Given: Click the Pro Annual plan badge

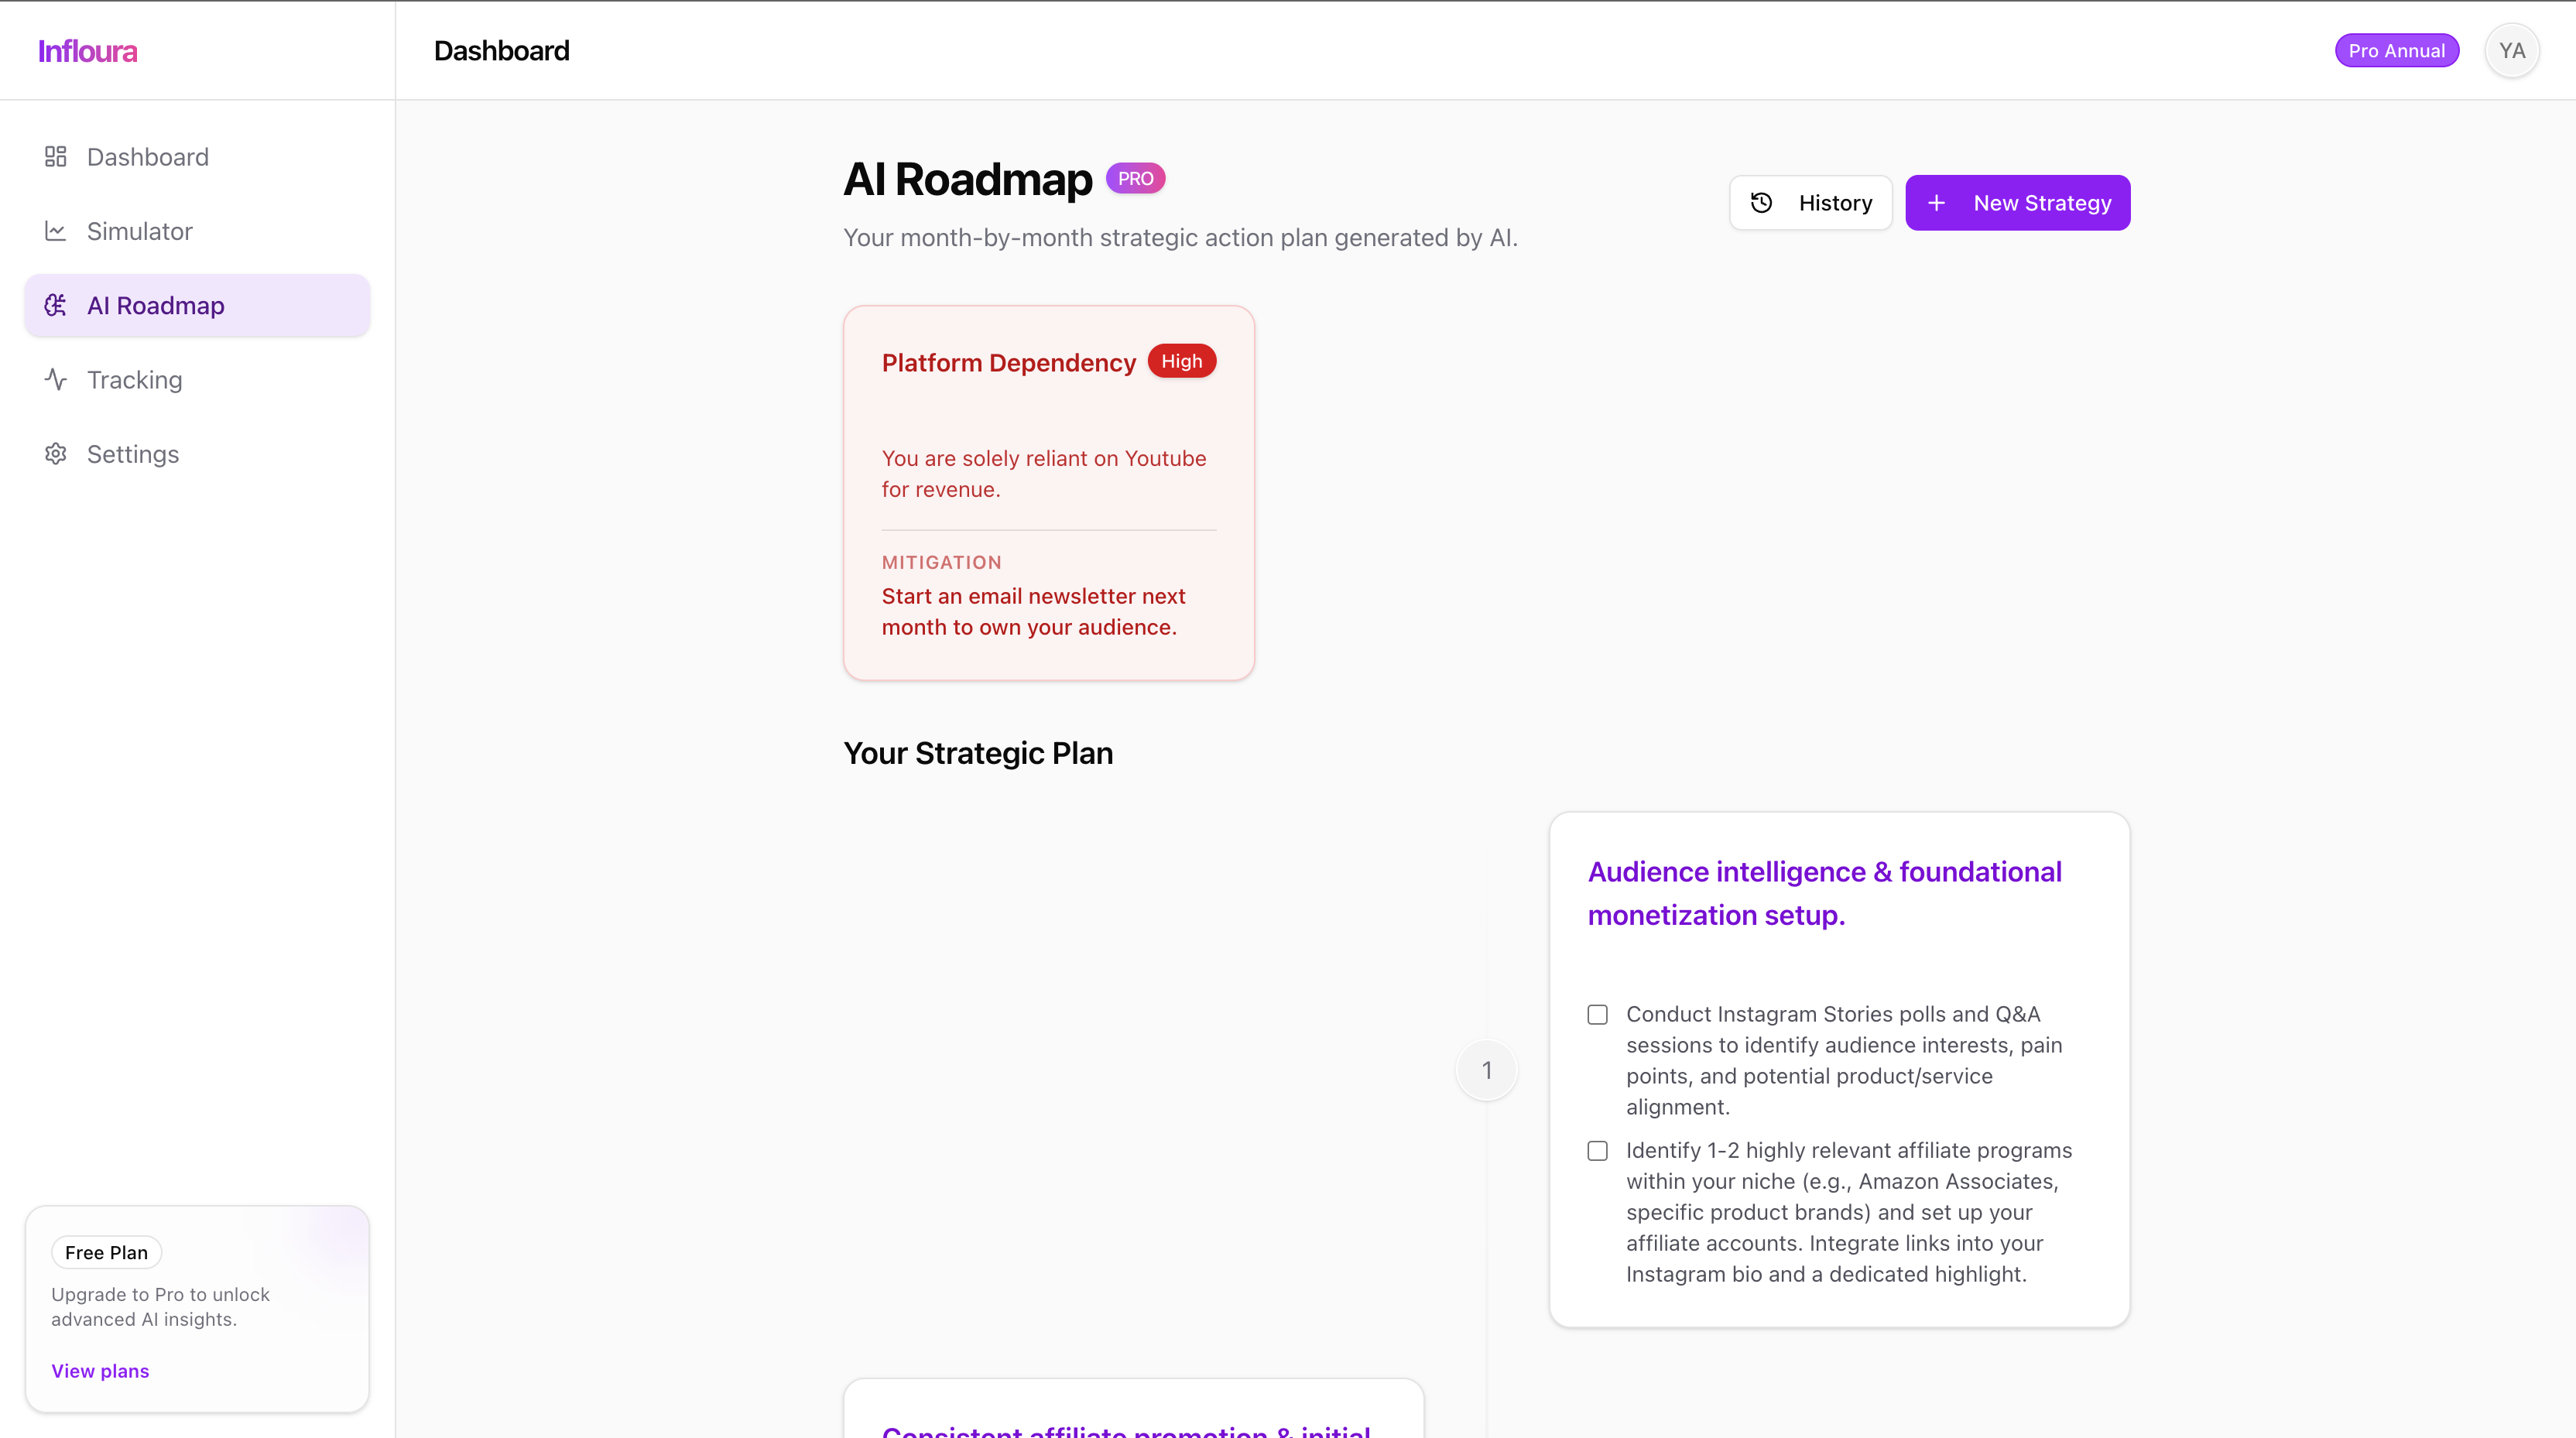Looking at the screenshot, I should coord(2397,51).
